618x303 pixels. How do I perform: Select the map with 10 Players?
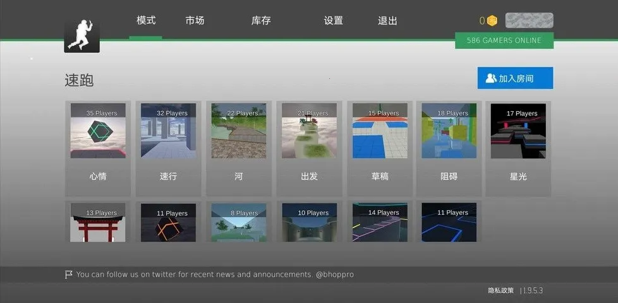310,222
